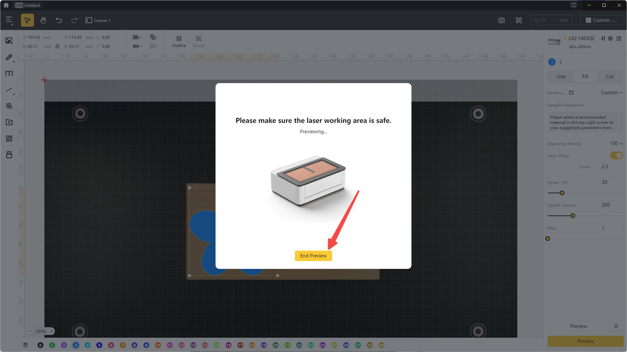Zoom in with the plus button
The width and height of the screenshot is (627, 352).
tap(51, 331)
